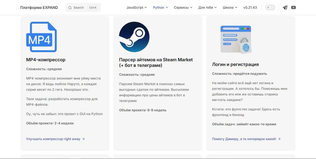Click Объём проекта: 6-9 недель text

143,110
